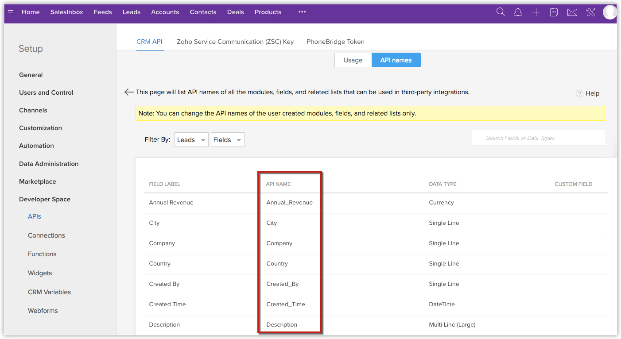This screenshot has height=339, width=621.
Task: Click the back arrow icon
Action: 129,92
